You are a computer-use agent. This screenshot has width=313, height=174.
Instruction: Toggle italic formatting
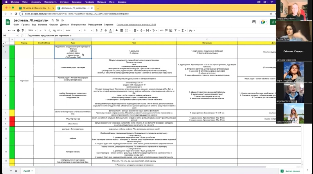(101, 30)
